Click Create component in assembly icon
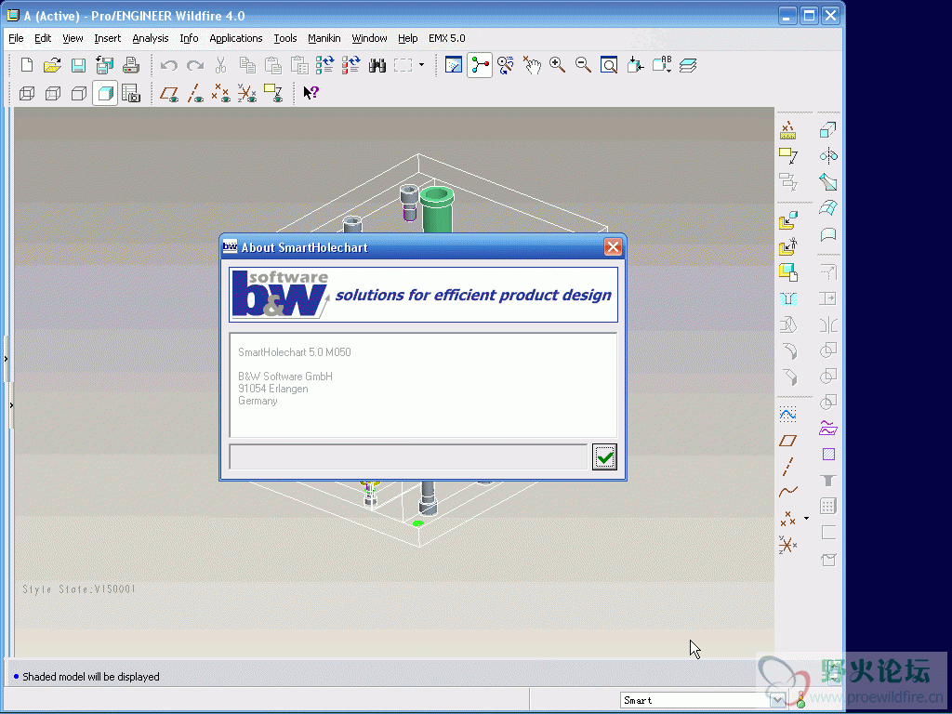 coord(788,272)
